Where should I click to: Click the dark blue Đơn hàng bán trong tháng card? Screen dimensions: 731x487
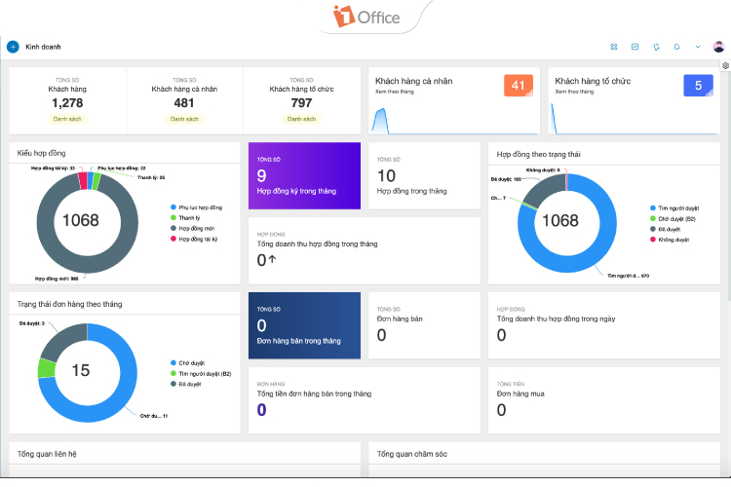coord(304,325)
